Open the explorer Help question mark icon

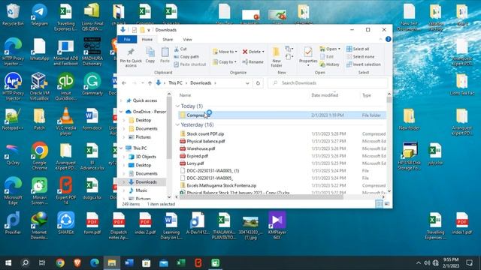388,39
